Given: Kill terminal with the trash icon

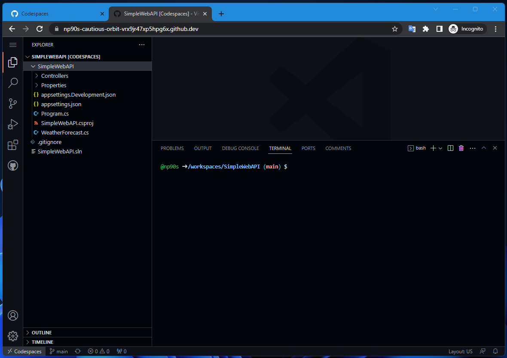Looking at the screenshot, I should click(461, 148).
